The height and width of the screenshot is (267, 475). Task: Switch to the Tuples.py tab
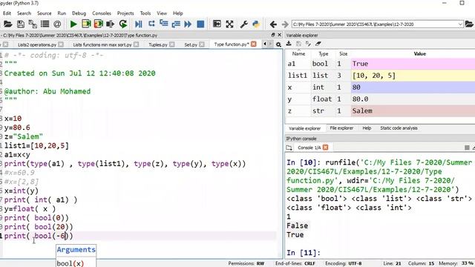tap(158, 44)
